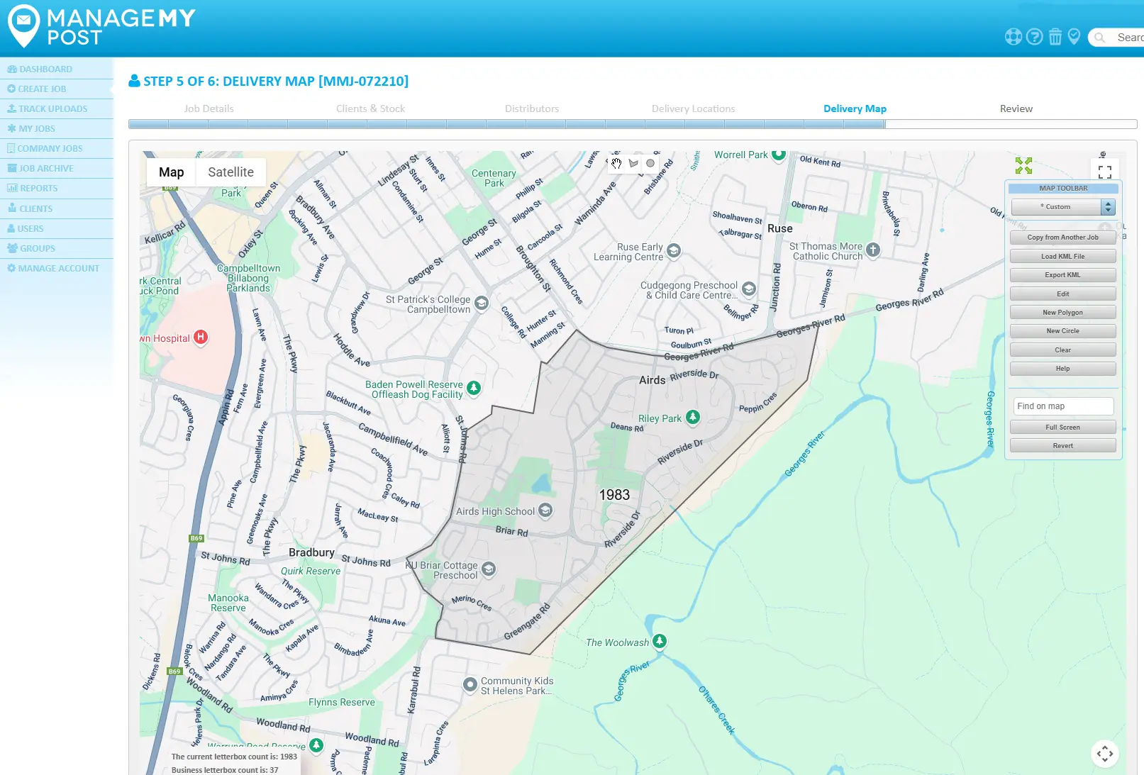Click the location pin checkmark header icon
1144x775 pixels.
tap(1074, 37)
